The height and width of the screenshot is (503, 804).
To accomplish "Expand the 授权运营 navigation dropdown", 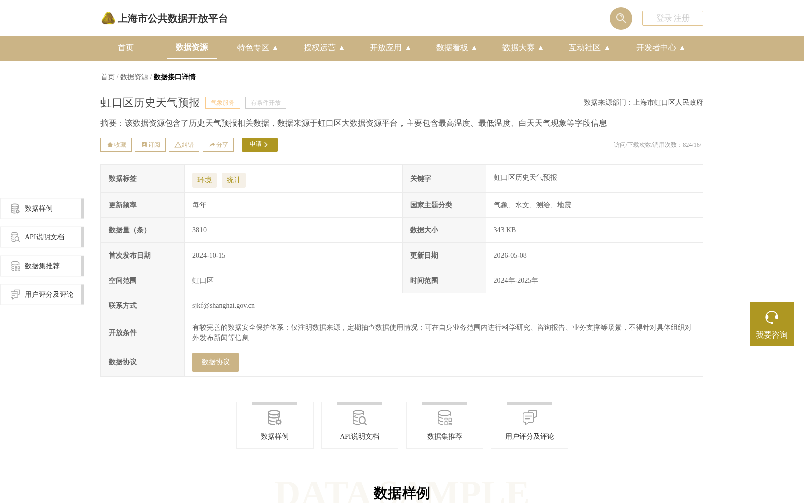I will tap(324, 48).
